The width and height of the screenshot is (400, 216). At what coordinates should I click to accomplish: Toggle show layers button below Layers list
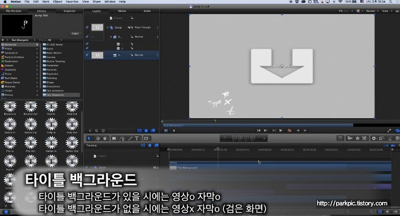[x=139, y=131]
